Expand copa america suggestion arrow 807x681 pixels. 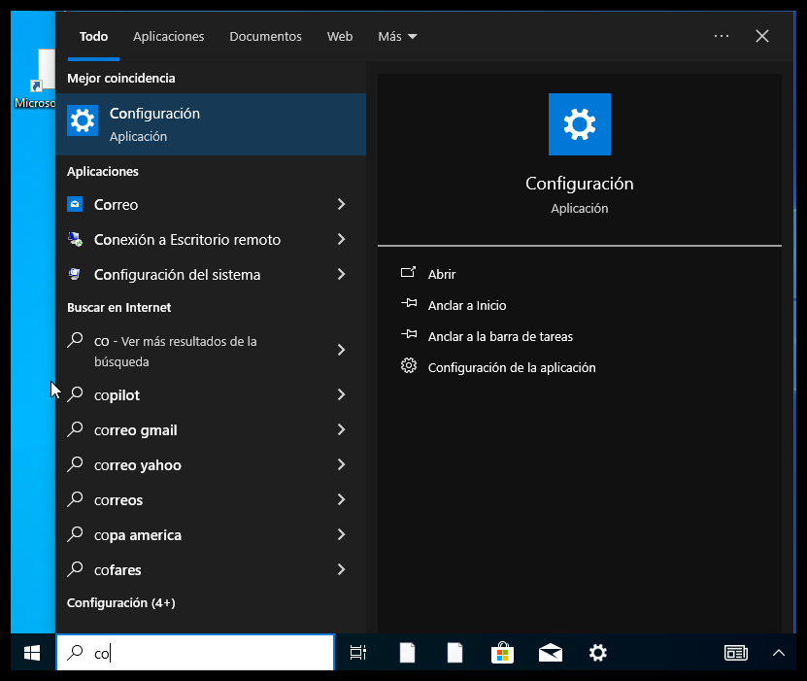341,535
